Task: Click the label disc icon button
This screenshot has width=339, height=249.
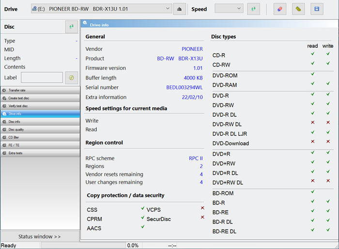Action: [x=72, y=78]
